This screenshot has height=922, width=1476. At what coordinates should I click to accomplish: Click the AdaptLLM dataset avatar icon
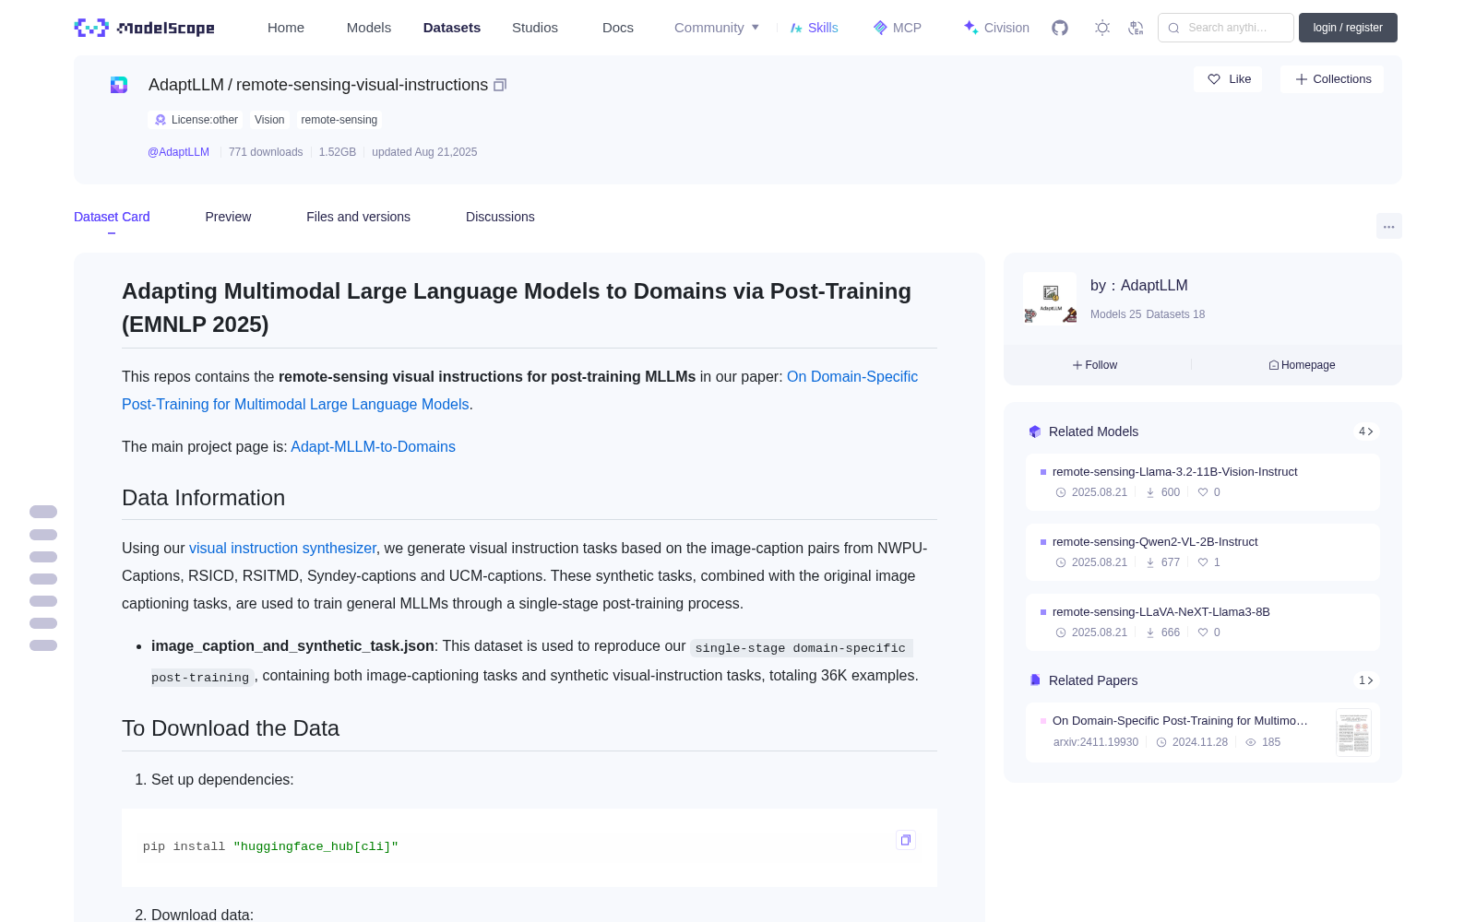click(119, 85)
